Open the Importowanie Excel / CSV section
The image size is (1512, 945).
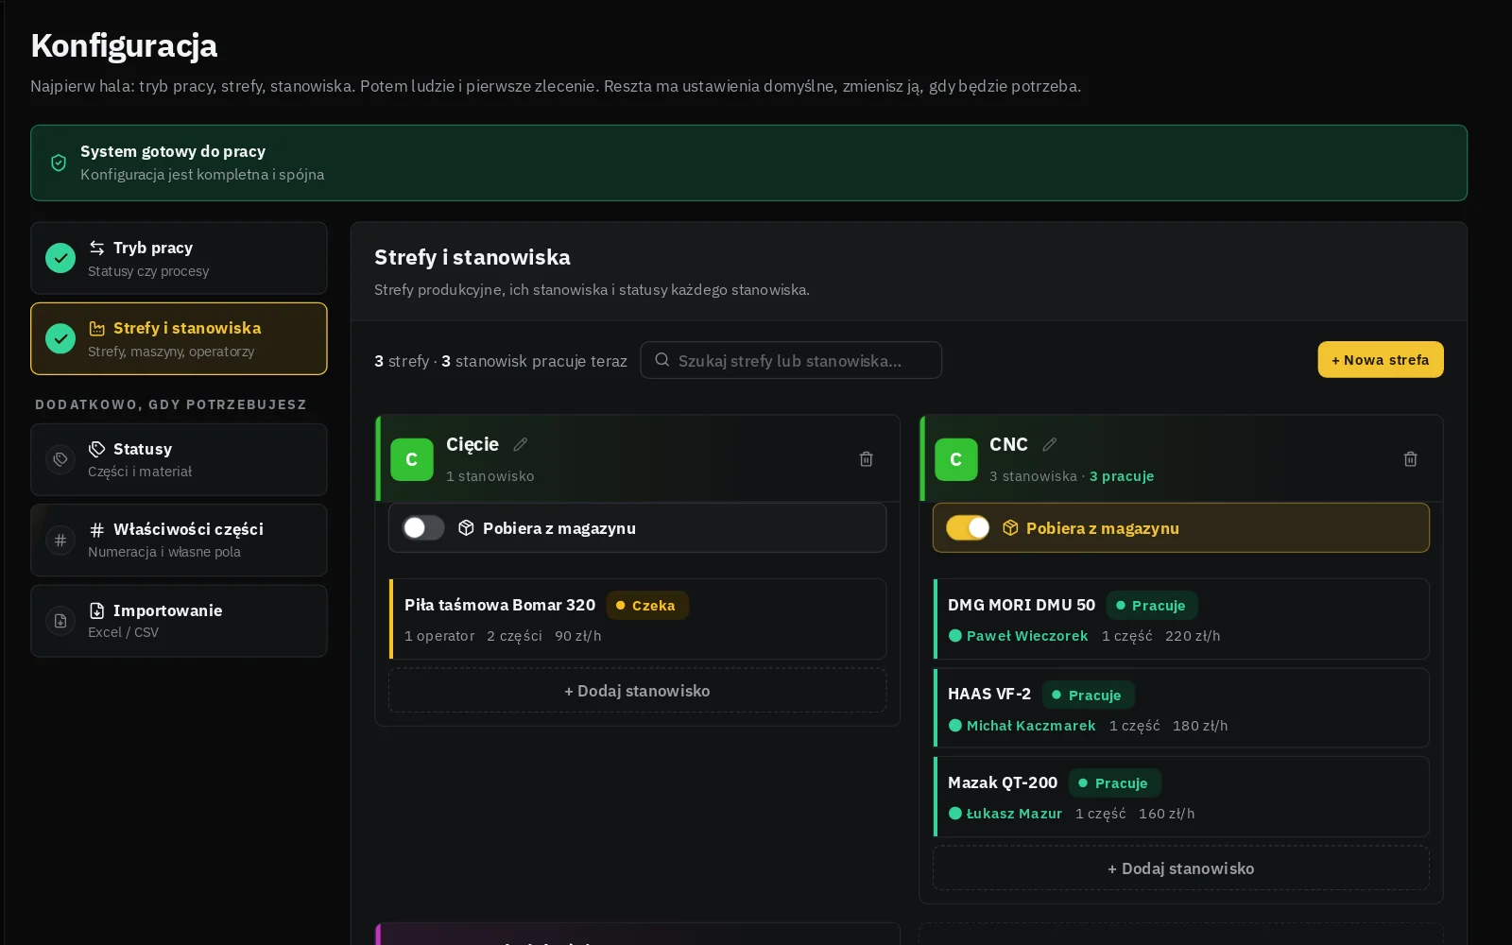tap(179, 621)
